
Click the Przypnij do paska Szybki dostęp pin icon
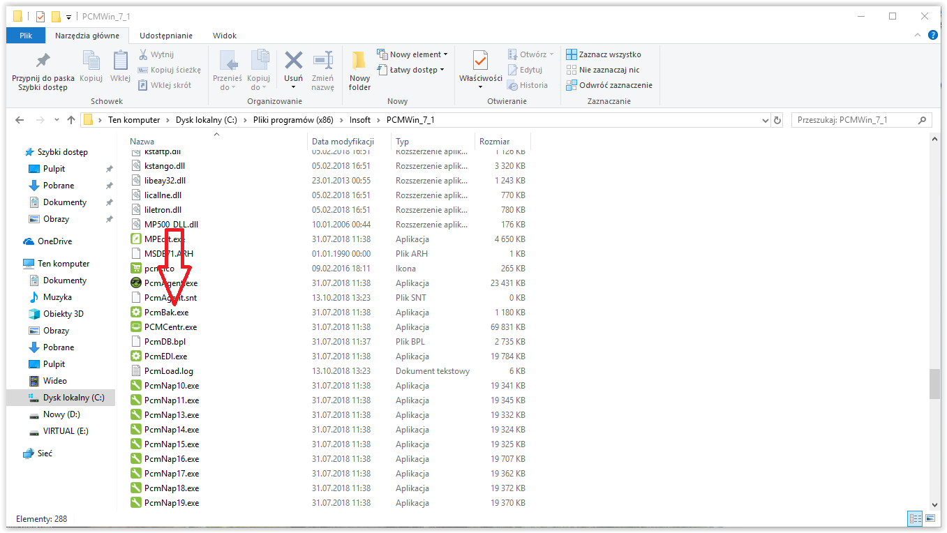pyautogui.click(x=43, y=60)
